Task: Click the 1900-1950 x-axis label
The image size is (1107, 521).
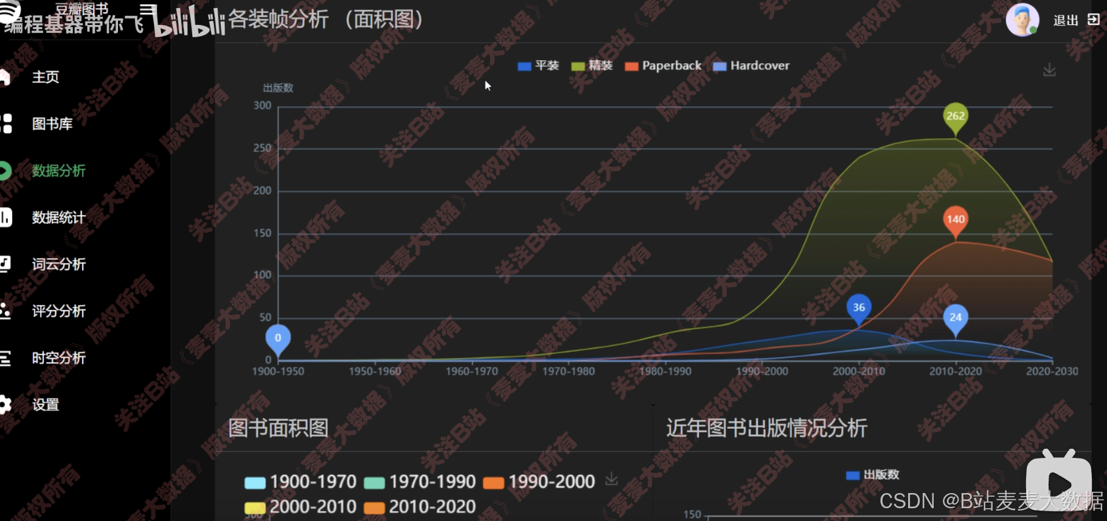Action: tap(278, 371)
